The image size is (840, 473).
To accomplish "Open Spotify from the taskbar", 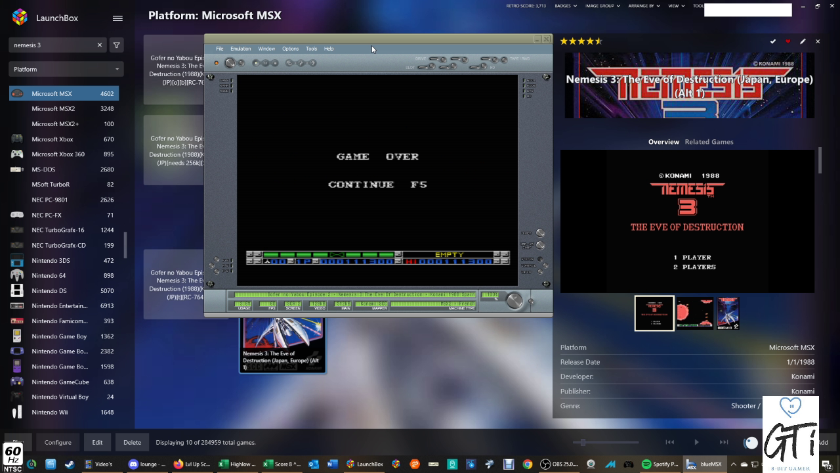I will tap(660, 464).
